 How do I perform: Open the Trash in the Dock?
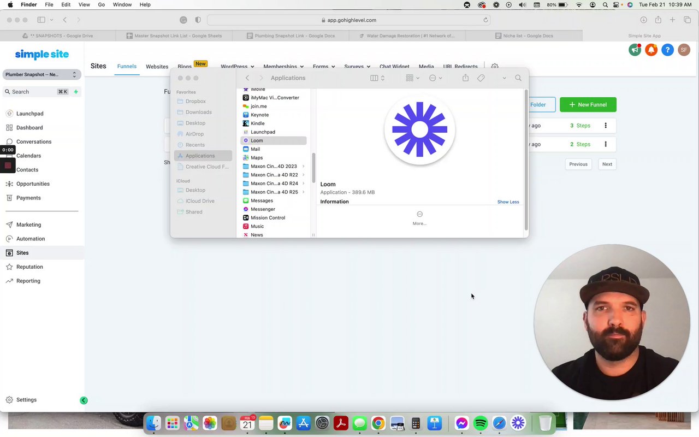[545, 423]
